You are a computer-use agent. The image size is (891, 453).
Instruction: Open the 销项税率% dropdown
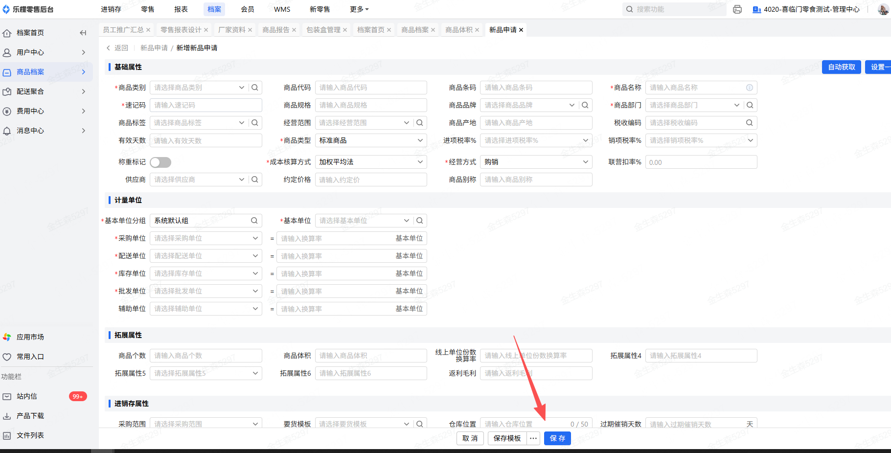click(x=701, y=140)
